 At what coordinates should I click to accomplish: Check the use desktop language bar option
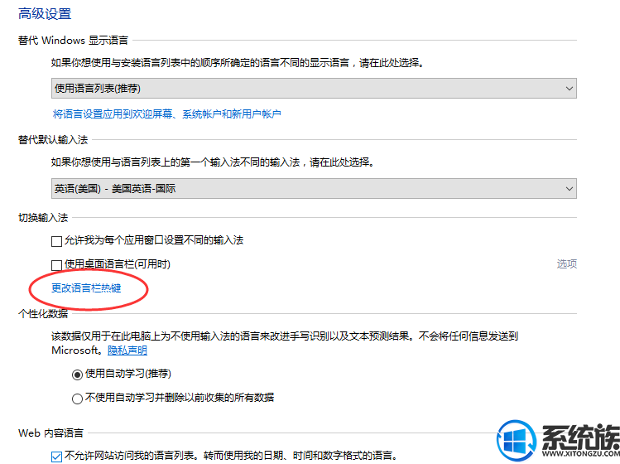pos(56,265)
